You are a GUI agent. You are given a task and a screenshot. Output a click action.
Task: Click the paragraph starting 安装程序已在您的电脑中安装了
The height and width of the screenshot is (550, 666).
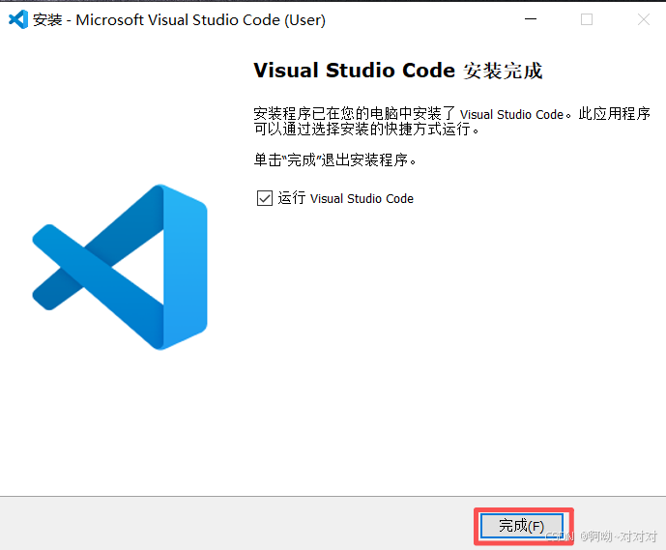tap(452, 121)
